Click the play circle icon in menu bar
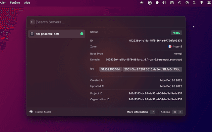 187,3
